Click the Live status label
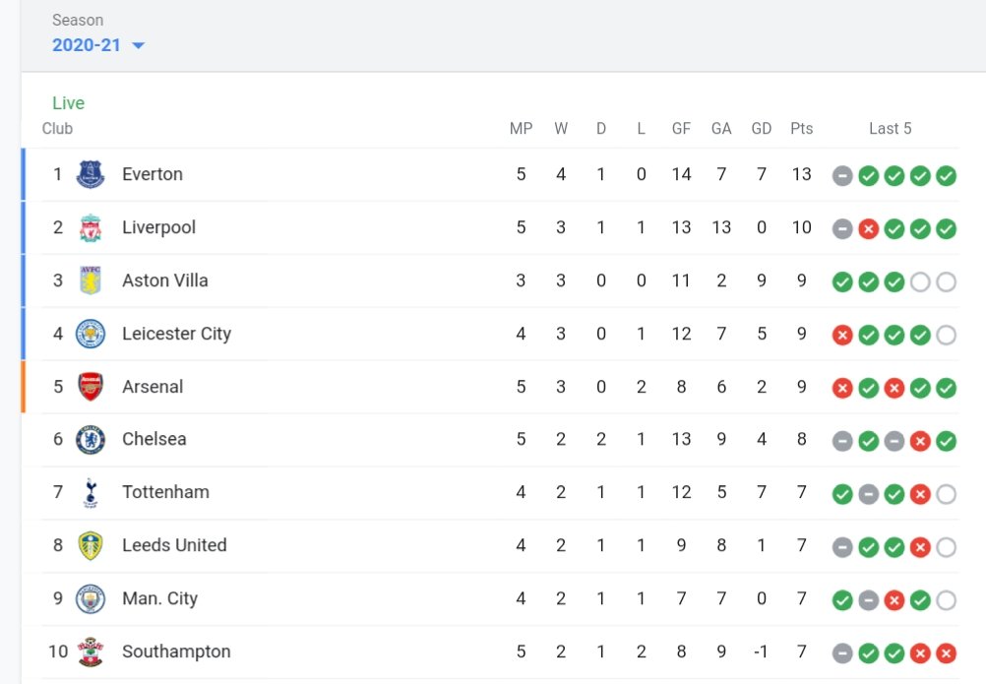Screen dimensions: 986x684 pos(68,103)
